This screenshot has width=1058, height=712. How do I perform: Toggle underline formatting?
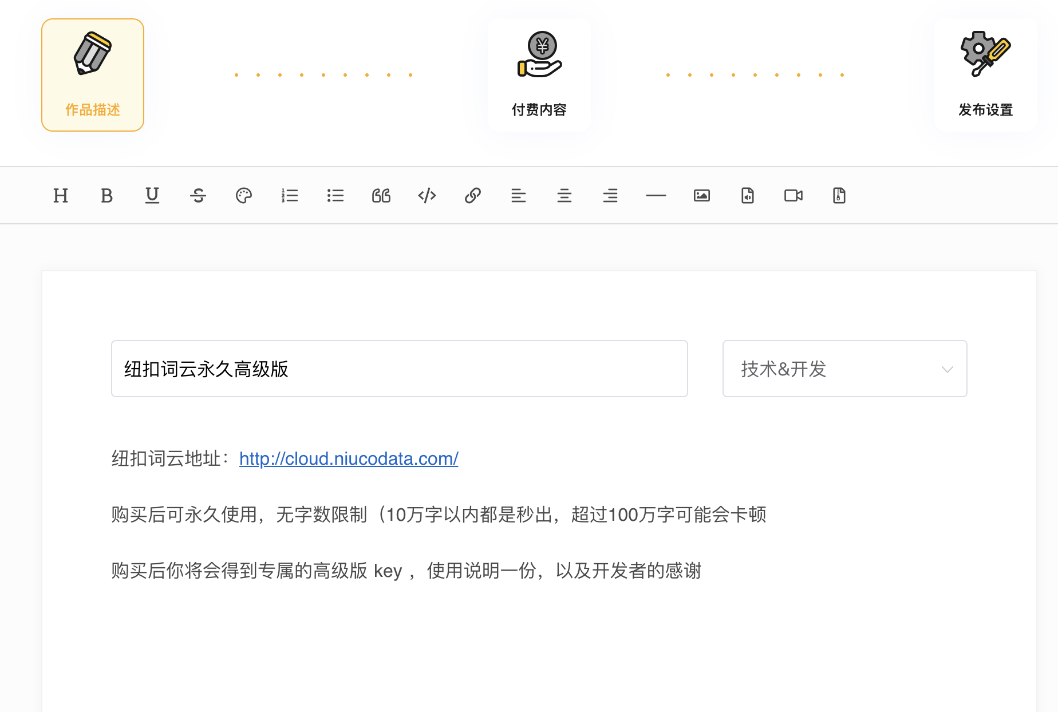tap(152, 196)
